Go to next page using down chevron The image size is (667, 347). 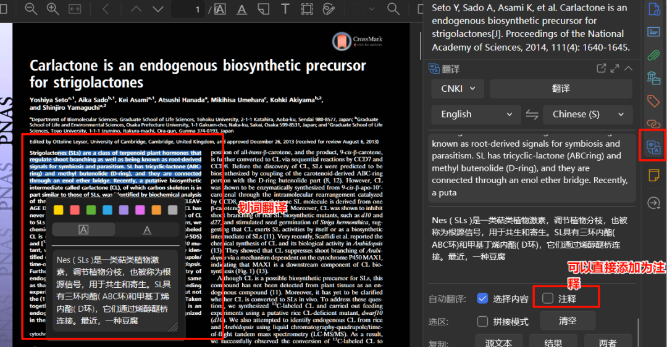coord(158,9)
